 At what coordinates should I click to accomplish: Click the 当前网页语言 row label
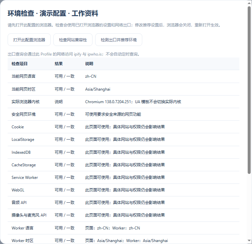(24, 76)
